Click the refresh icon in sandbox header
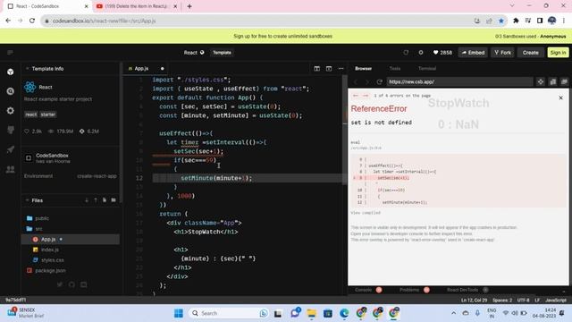Image resolution: width=572 pixels, height=322 pixels. coord(406,53)
